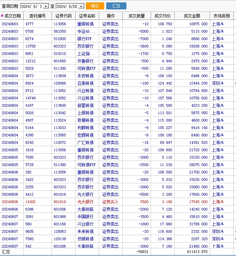Click 上银转债 security name
This screenshot has height=256, width=236.
tap(85, 113)
